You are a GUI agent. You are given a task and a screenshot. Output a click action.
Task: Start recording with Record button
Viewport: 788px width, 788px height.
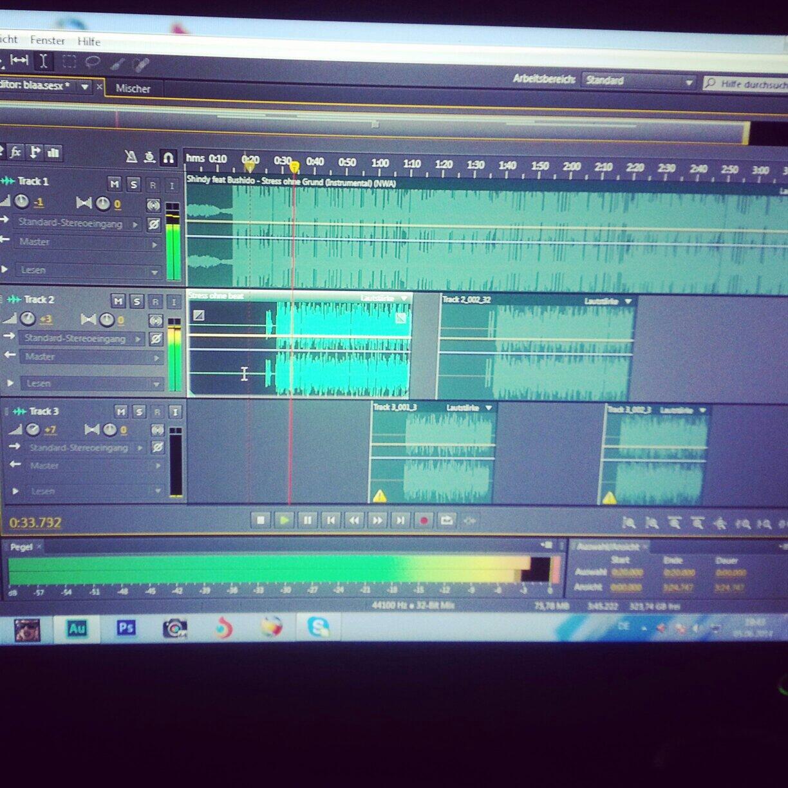click(x=424, y=520)
